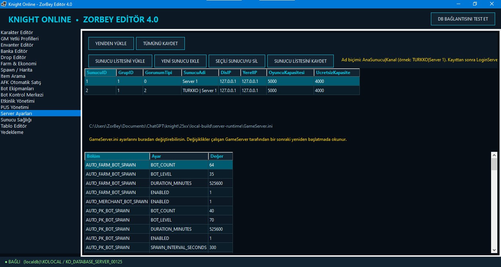Click the YerelIP column header

(253, 73)
